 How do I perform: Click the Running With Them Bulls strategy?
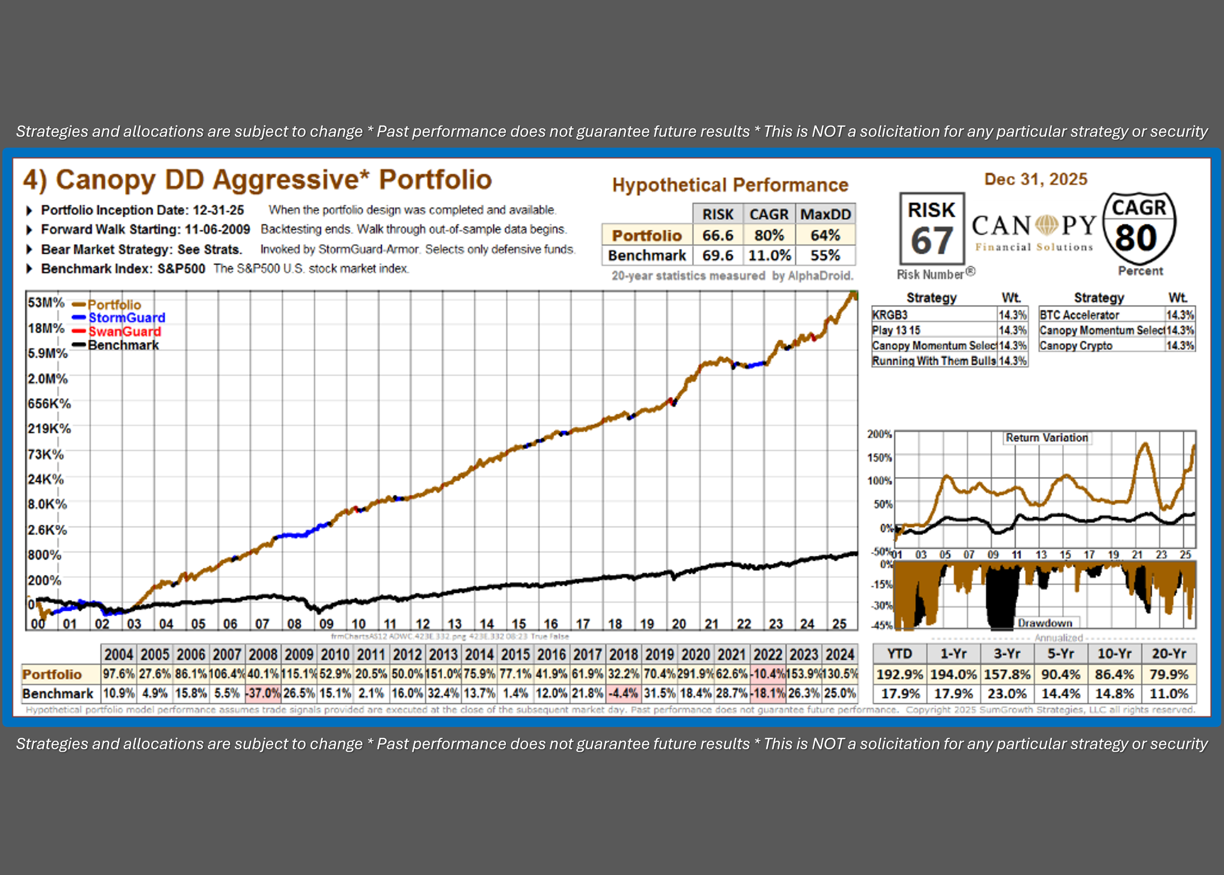tap(934, 361)
